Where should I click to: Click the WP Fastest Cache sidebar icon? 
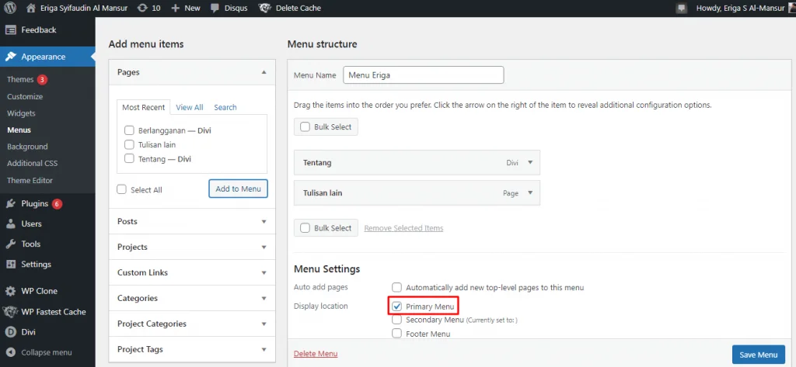(10, 312)
